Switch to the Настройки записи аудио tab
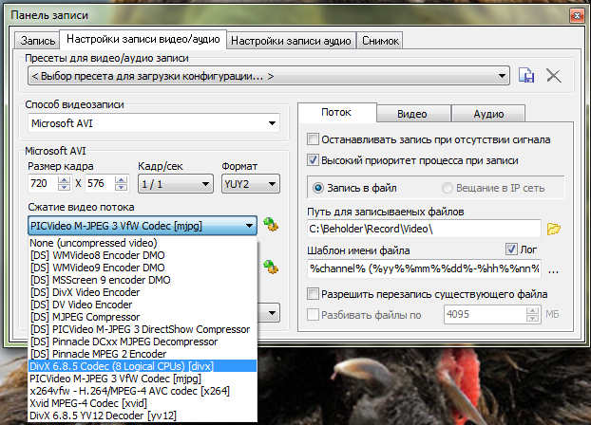 [292, 41]
